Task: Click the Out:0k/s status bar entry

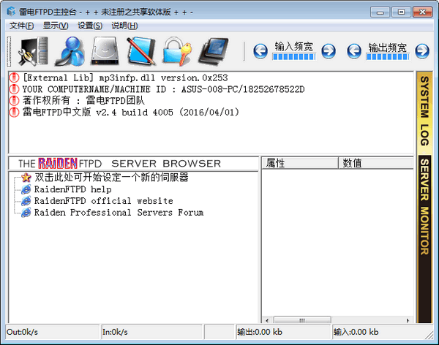Action: coord(53,332)
